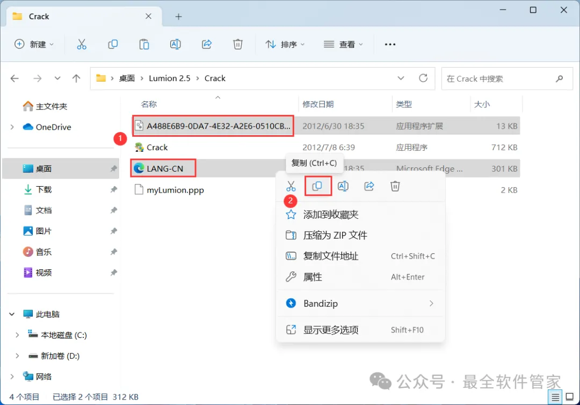Unpin 桌面 via its pin icon

tap(113, 168)
